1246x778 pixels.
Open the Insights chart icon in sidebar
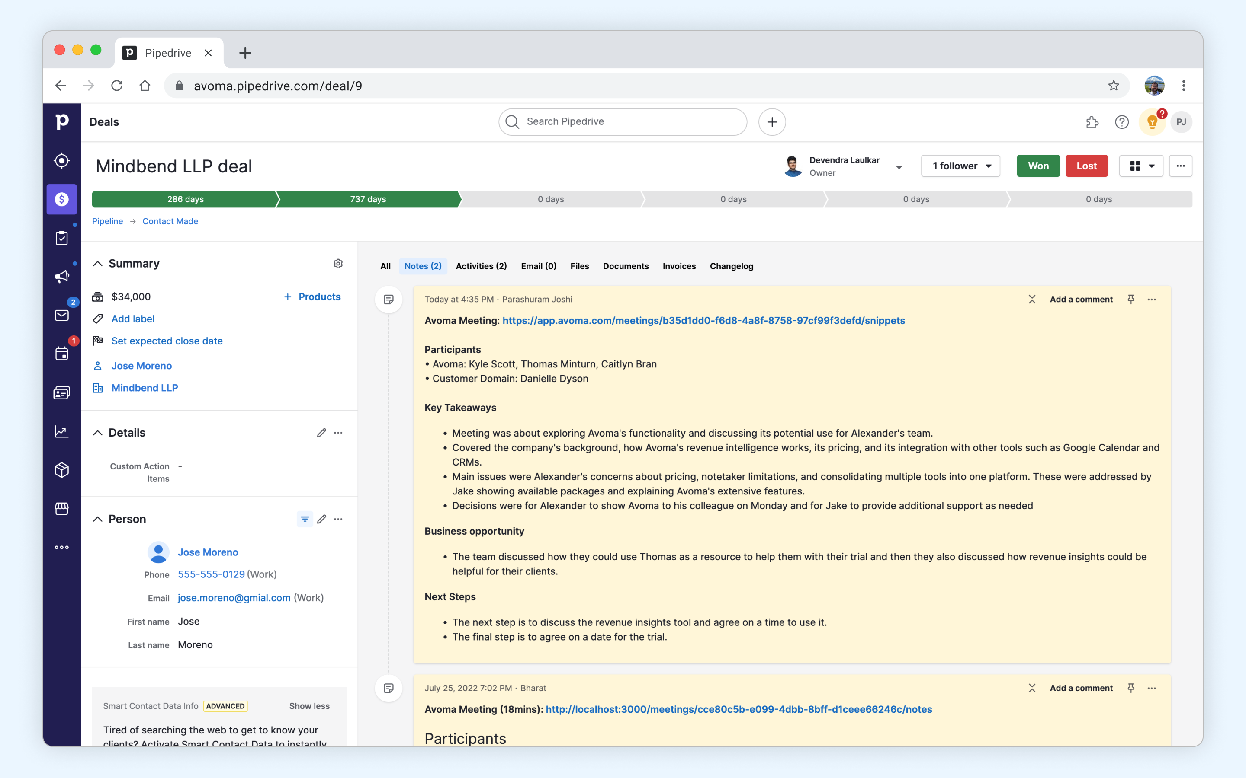(x=62, y=431)
